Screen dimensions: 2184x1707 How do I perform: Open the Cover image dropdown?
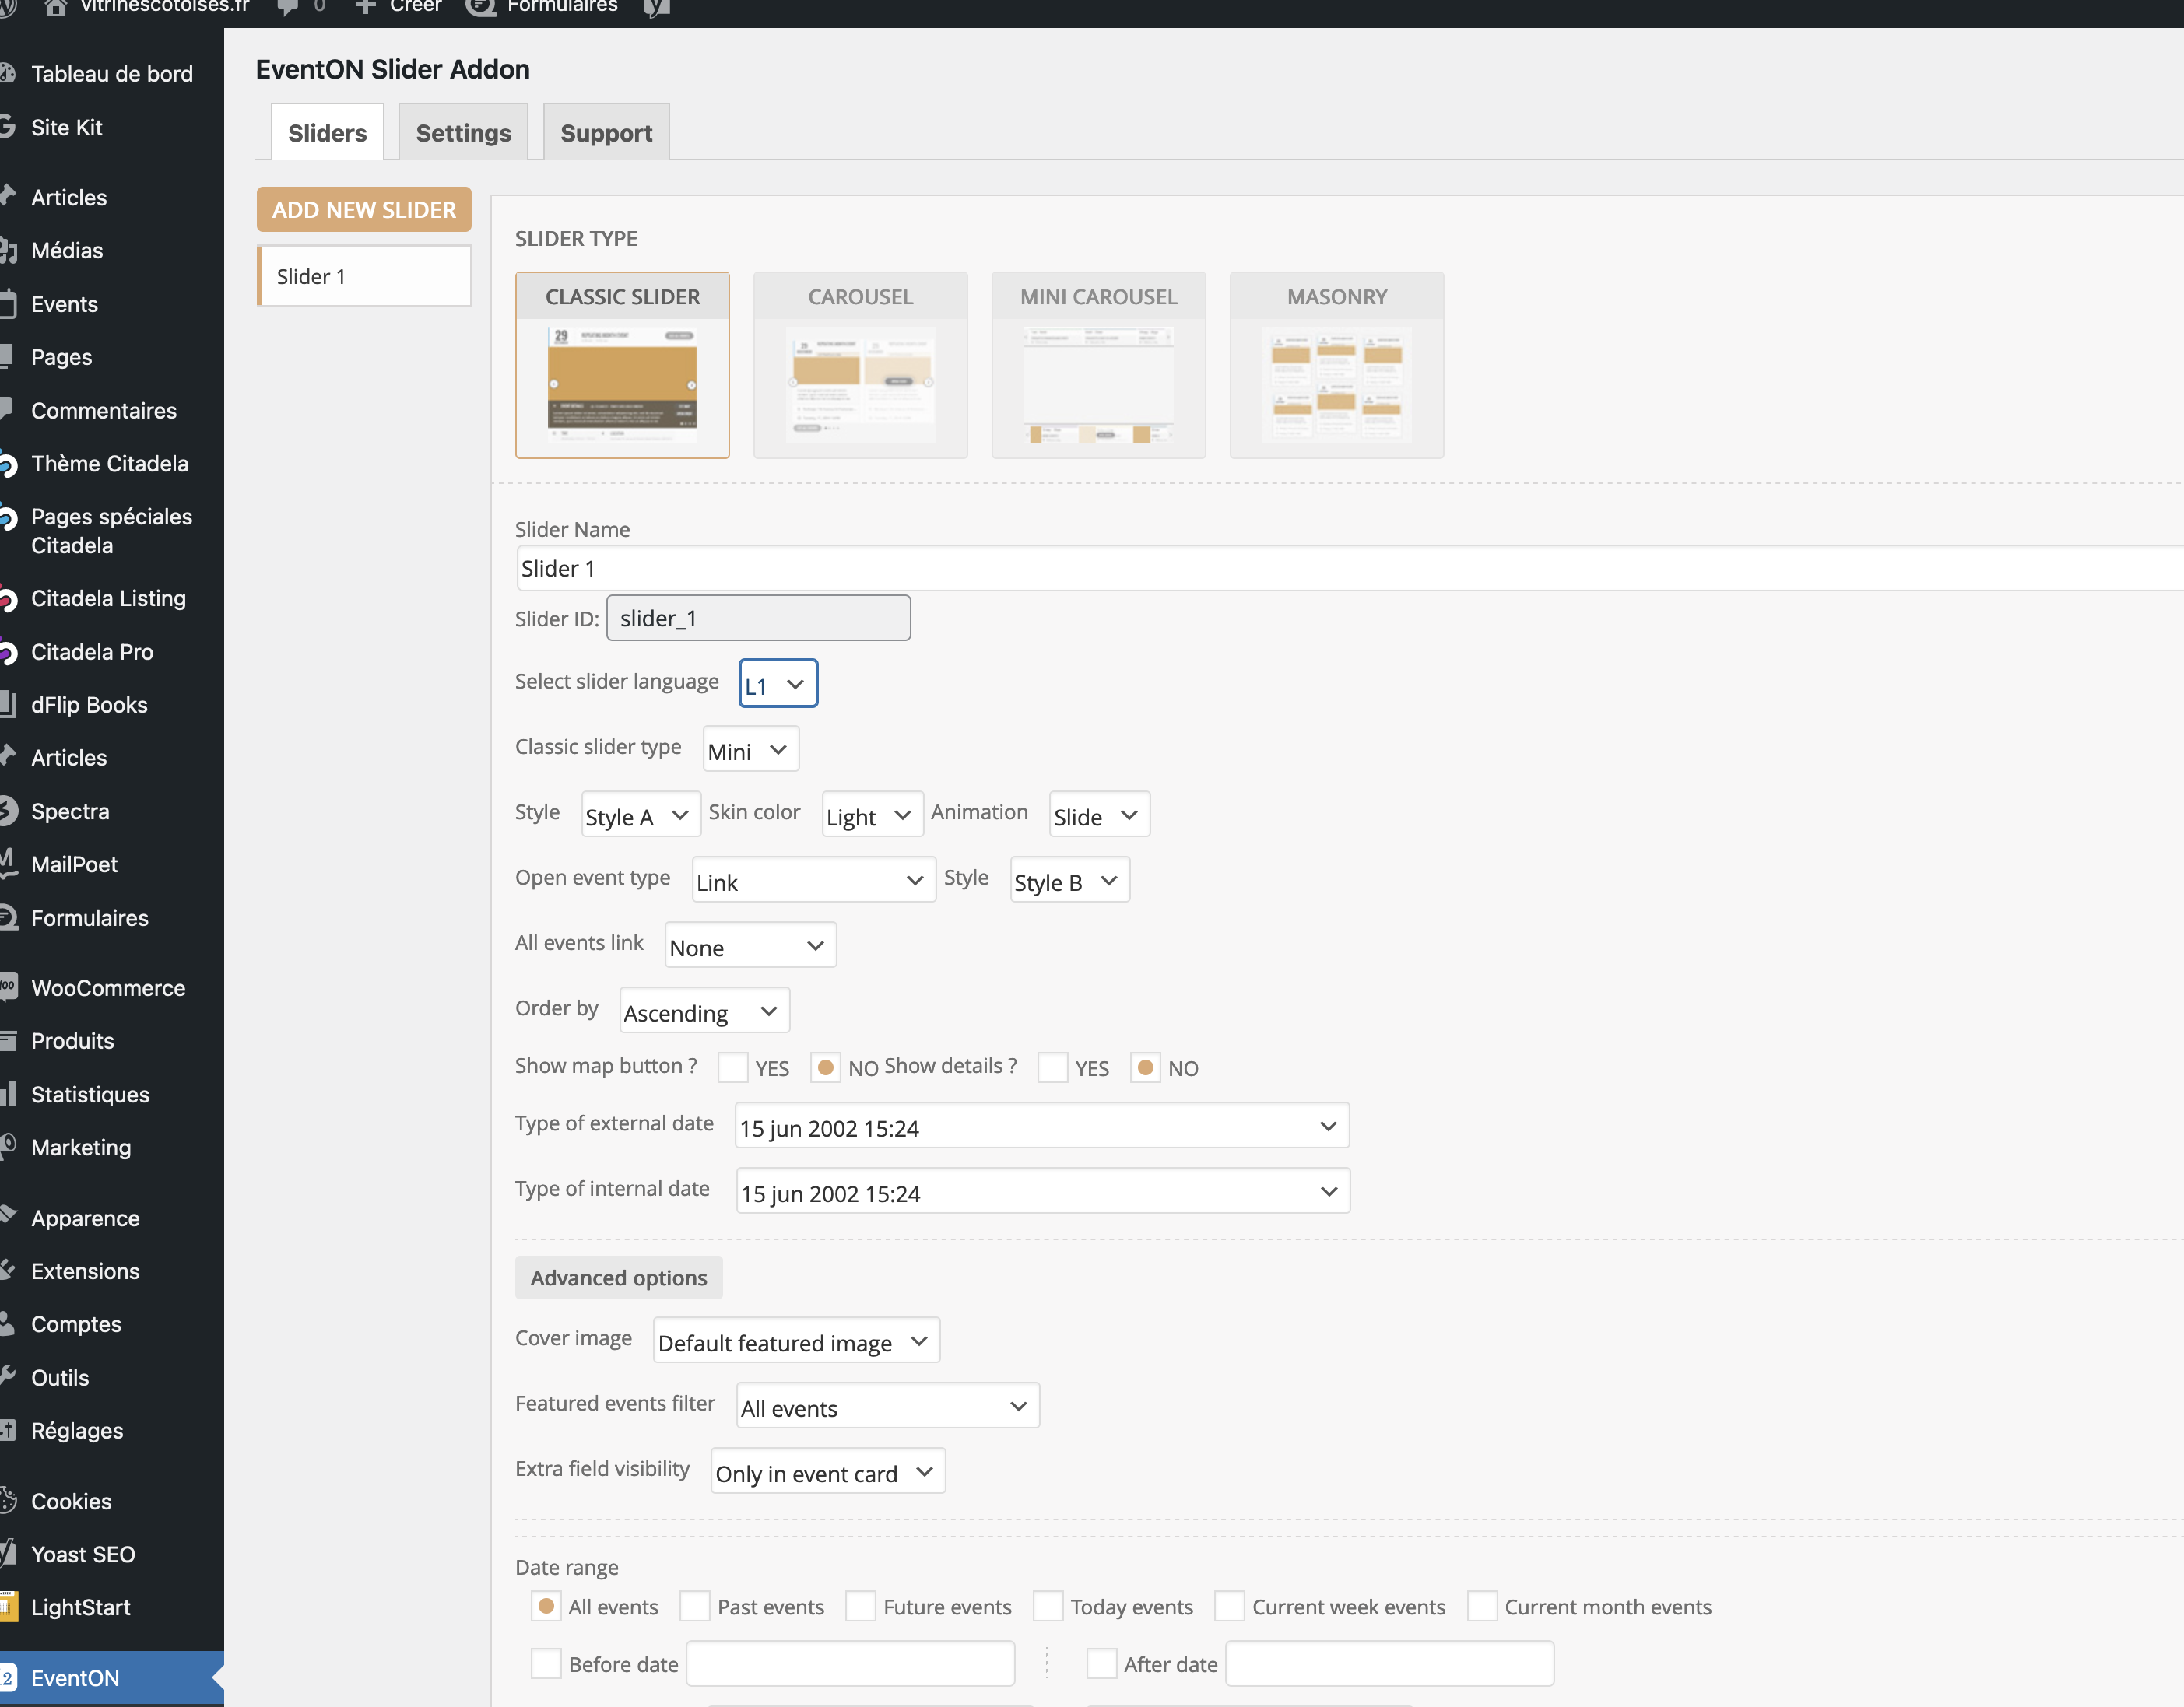coord(795,1341)
